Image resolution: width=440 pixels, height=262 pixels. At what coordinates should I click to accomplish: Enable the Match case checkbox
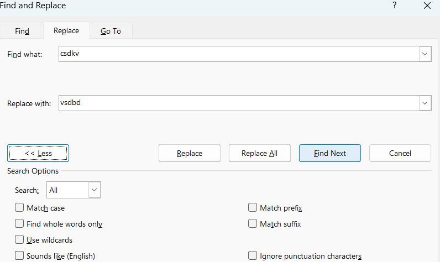pos(20,208)
